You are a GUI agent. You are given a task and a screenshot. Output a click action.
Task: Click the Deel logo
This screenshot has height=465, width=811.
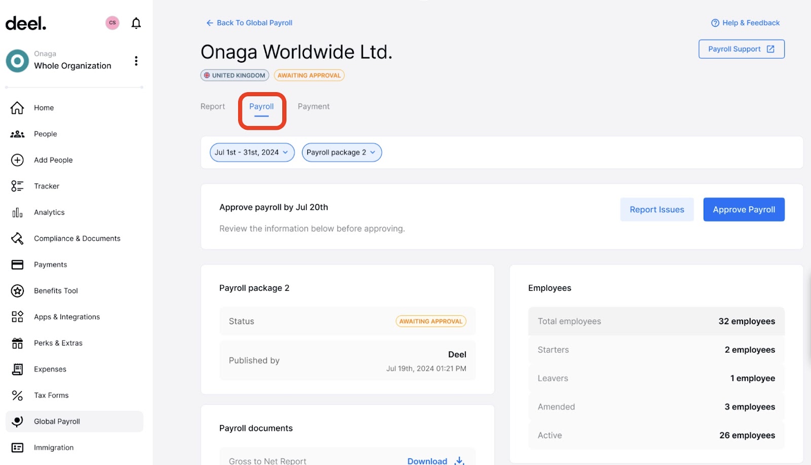point(26,23)
